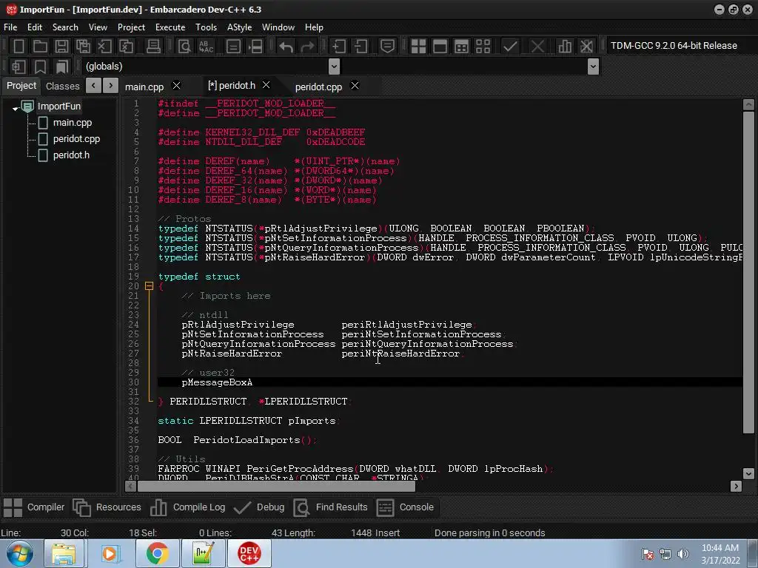Open the Debug bottom panel tab

[x=258, y=507]
